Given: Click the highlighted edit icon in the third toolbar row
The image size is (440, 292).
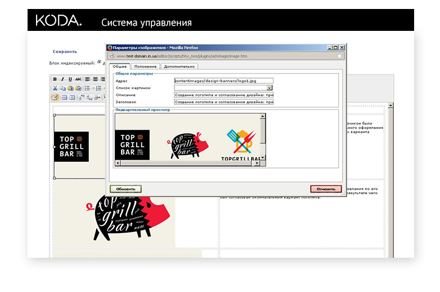Looking at the screenshot, I should [x=55, y=97].
